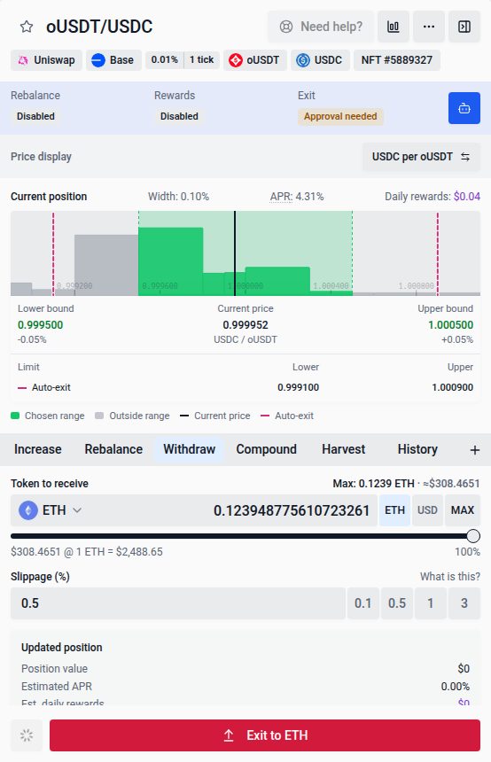Viewport: 491px width, 762px height.
Task: Open the chart statistics icon button
Action: pos(394,27)
